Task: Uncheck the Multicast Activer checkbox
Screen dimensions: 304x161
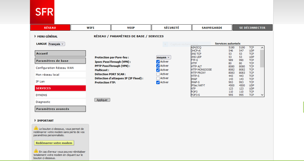Action: 158,70
